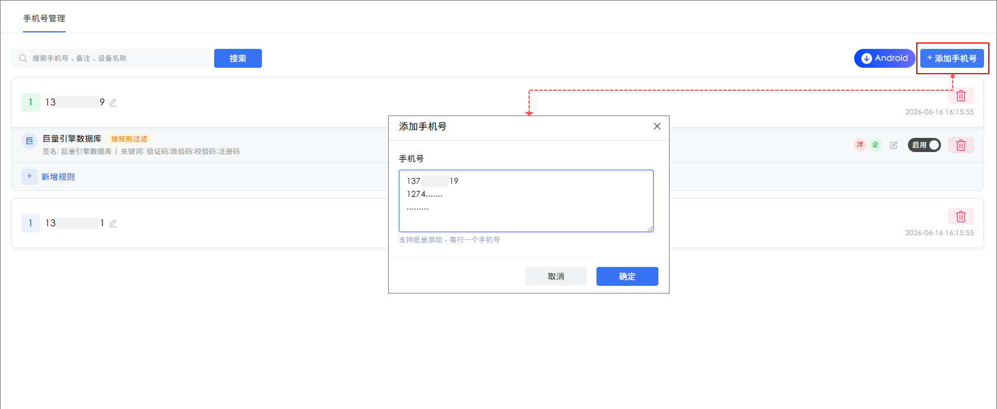997x409 pixels.
Task: Click the 签名: 巨量引擎数据库 keywords line
Action: coord(141,151)
